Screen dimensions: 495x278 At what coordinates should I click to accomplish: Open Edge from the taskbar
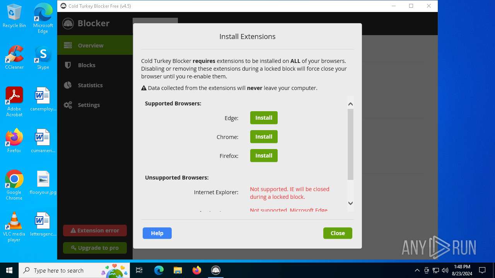(x=159, y=270)
